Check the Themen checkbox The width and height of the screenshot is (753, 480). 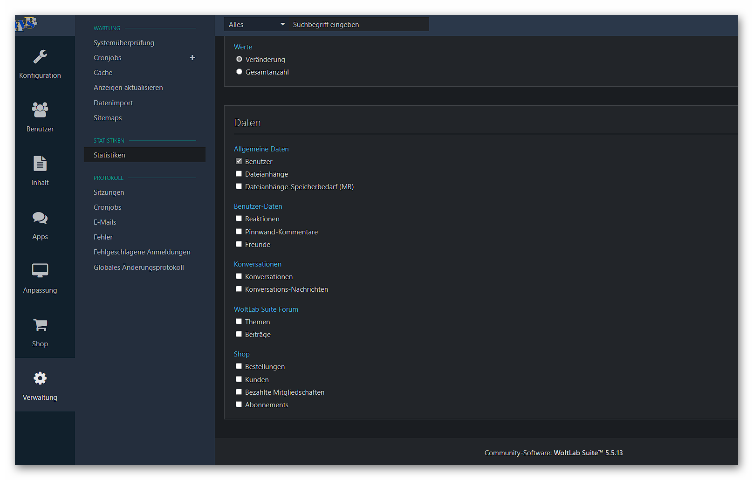point(239,322)
